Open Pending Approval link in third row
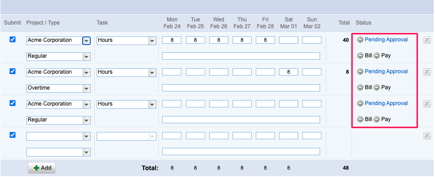The width and height of the screenshot is (435, 177). [x=386, y=103]
